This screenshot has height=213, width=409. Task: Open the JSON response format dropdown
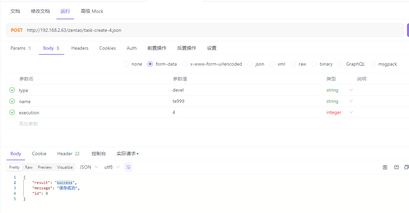89,167
